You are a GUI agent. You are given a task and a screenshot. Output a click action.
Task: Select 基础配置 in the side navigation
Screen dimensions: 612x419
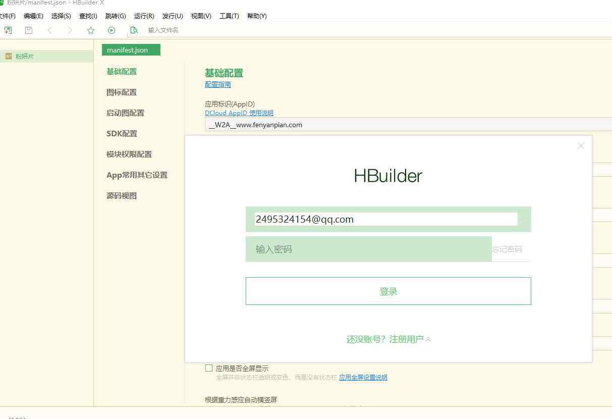tap(122, 72)
